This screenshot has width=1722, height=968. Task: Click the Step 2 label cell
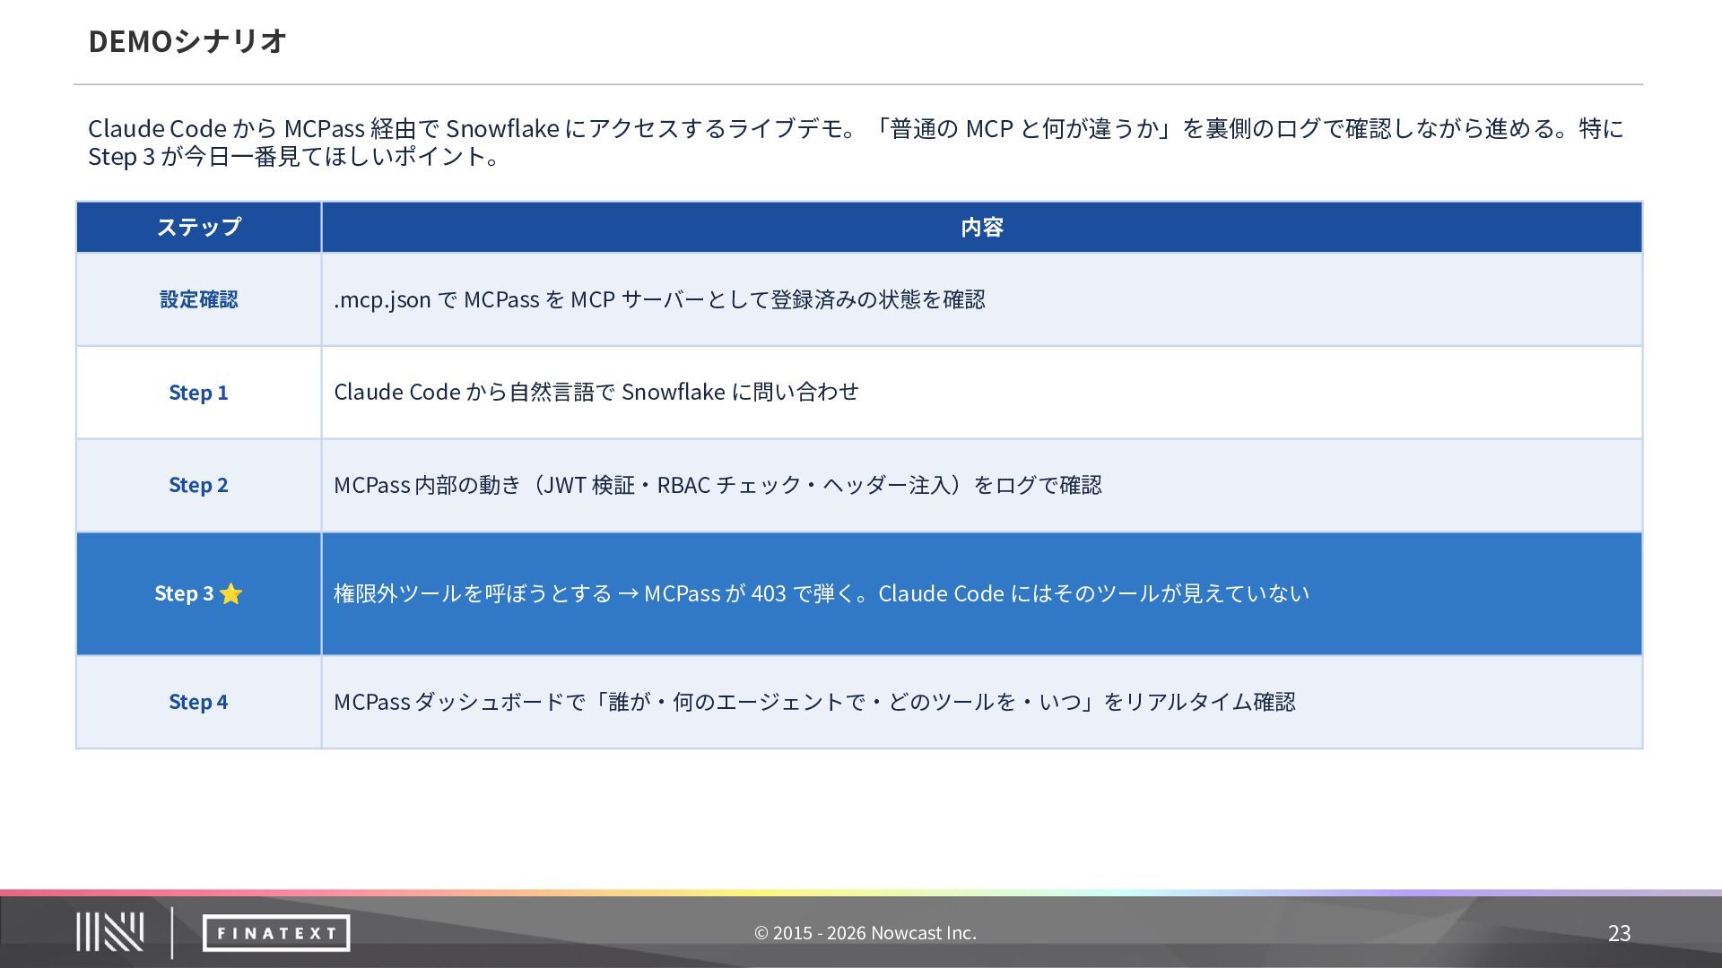198,485
